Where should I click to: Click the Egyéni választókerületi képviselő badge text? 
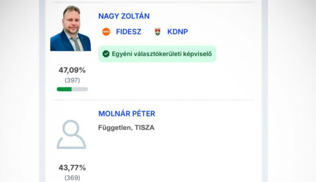click(162, 54)
